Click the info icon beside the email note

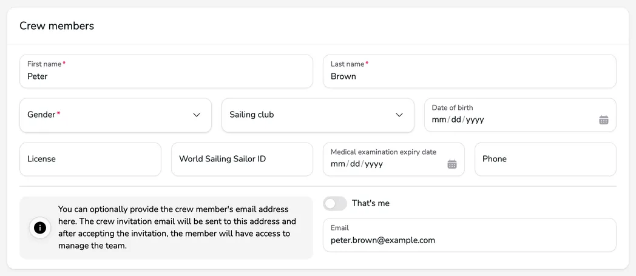(x=40, y=227)
